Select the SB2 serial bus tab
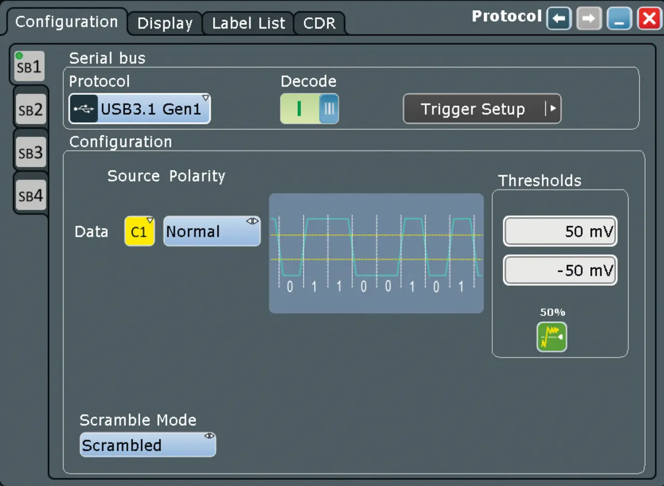This screenshot has height=486, width=664. [31, 110]
